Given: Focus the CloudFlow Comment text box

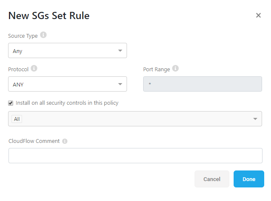Looking at the screenshot, I should [135, 156].
